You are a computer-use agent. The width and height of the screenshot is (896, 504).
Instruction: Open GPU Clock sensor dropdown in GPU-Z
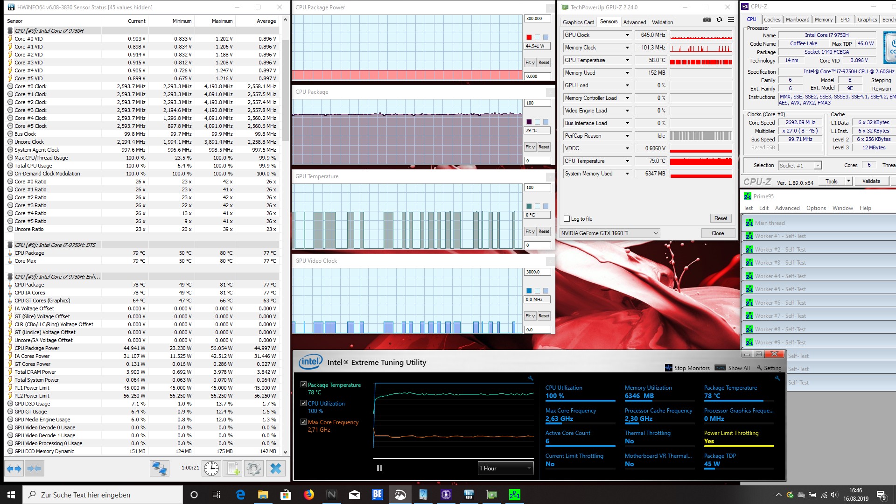point(627,35)
